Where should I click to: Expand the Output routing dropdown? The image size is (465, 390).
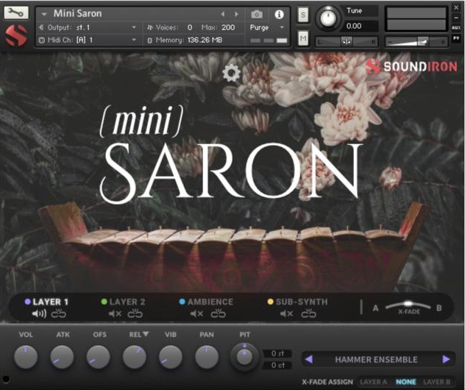click(x=133, y=27)
